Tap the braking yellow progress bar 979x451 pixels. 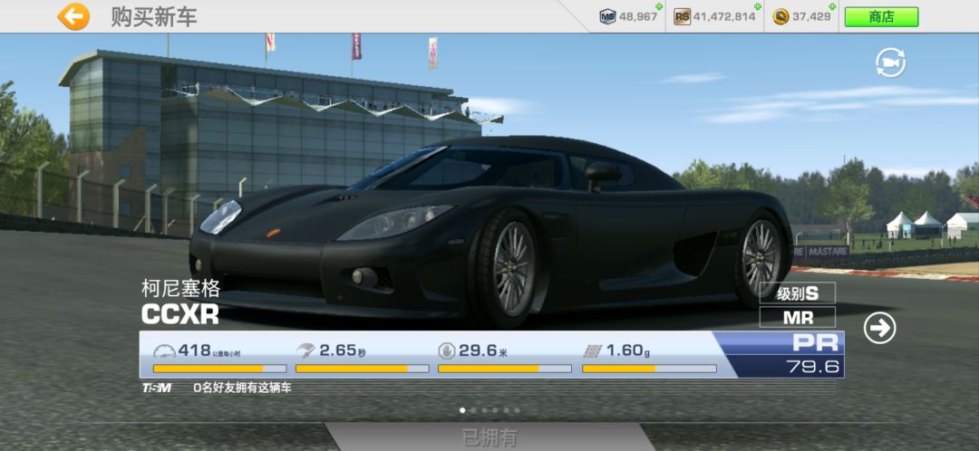505,369
